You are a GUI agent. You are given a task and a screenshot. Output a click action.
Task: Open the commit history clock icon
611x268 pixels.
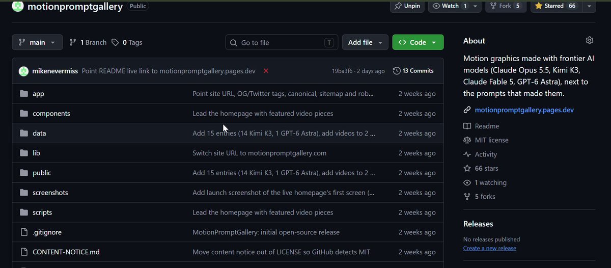click(397, 71)
